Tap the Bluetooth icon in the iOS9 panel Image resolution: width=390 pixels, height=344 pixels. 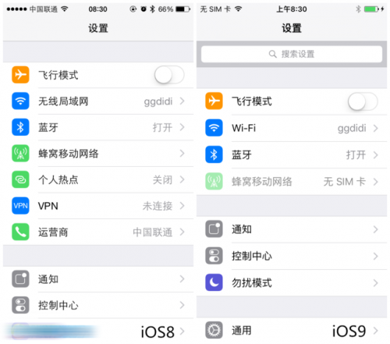click(214, 154)
